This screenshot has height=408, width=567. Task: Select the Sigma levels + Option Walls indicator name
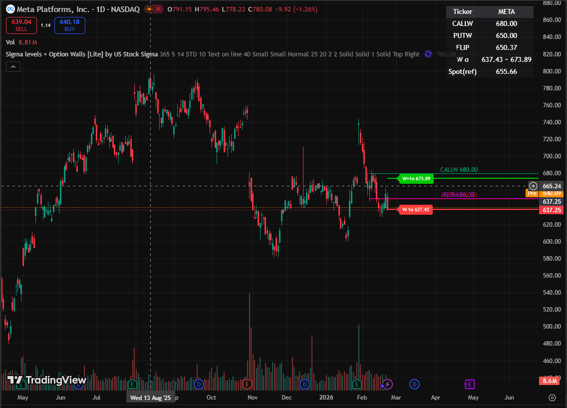(82, 54)
